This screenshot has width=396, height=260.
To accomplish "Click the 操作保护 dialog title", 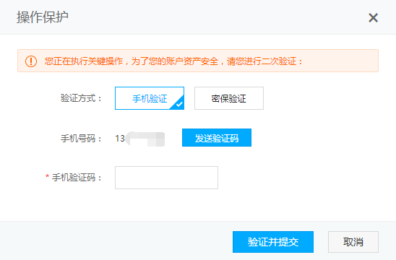I will click(x=43, y=17).
